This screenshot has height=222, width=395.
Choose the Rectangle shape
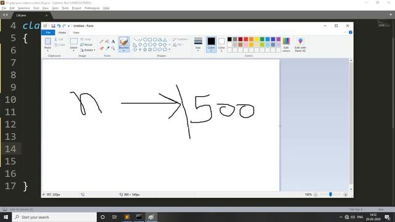(x=150, y=39)
